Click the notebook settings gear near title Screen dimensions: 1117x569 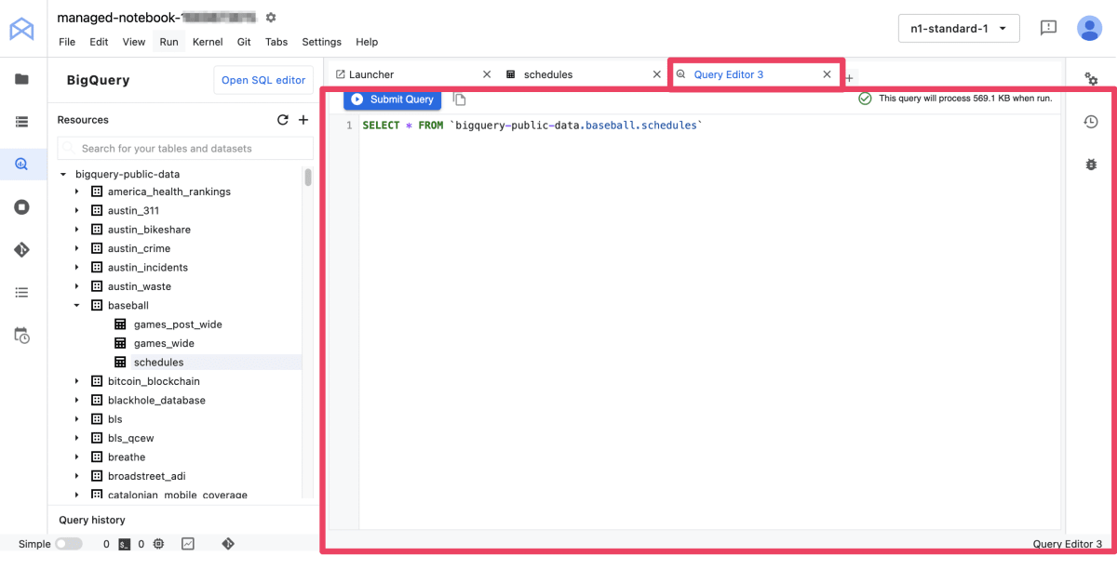pyautogui.click(x=271, y=18)
